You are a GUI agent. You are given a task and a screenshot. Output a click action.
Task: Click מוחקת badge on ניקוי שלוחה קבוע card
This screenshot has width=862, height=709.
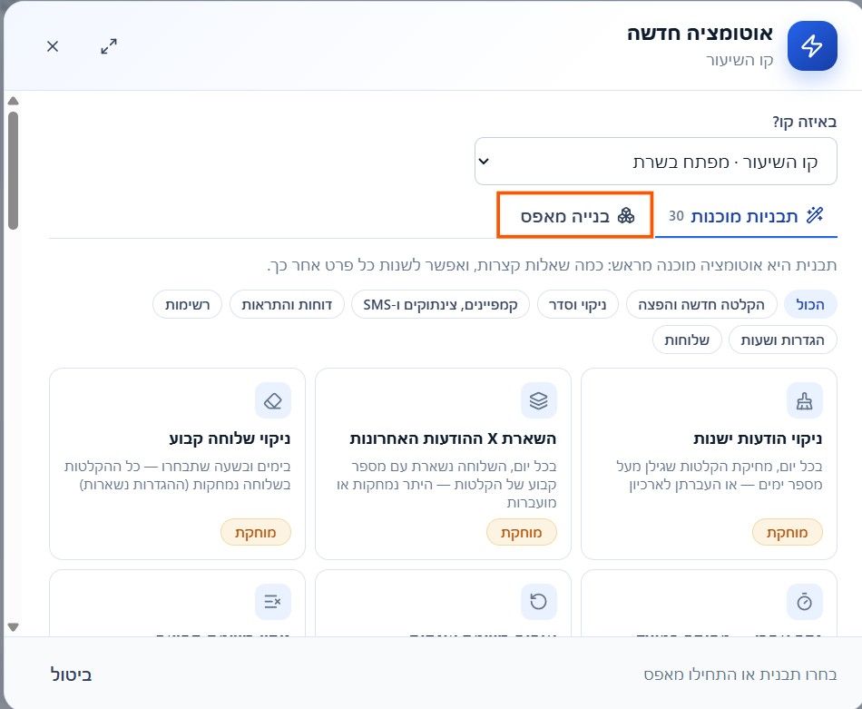click(x=256, y=532)
